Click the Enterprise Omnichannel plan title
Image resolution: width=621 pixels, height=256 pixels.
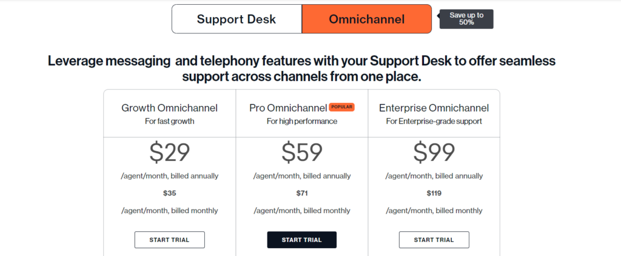pyautogui.click(x=434, y=108)
